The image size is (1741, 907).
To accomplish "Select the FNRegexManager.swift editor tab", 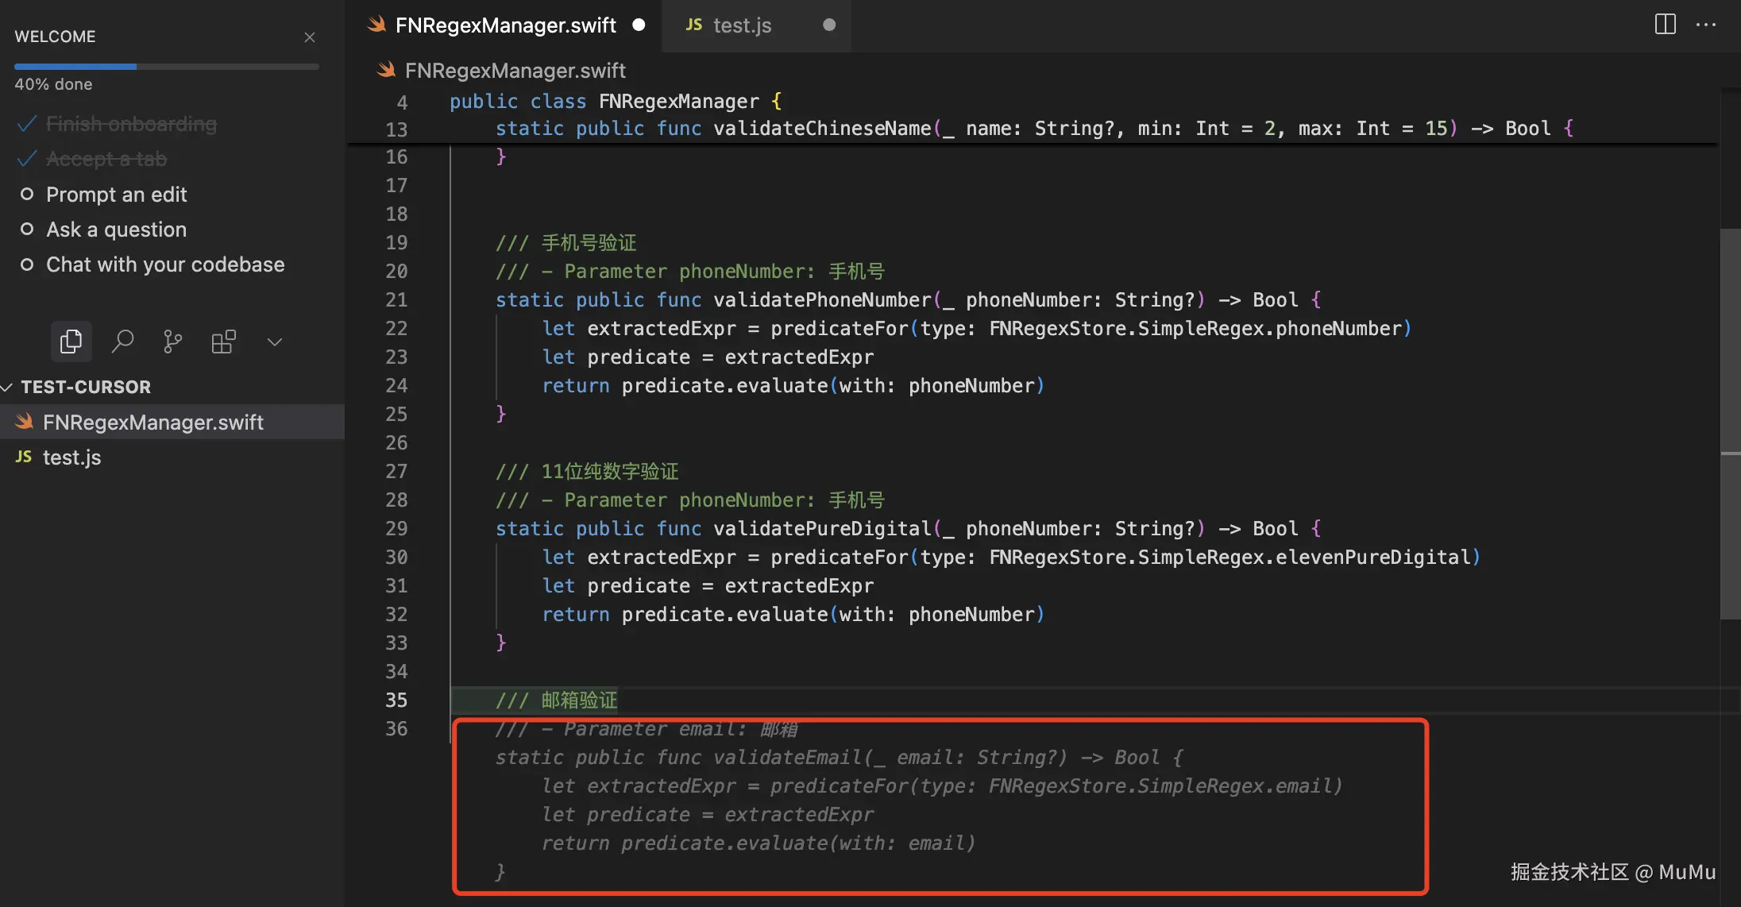I will click(505, 25).
